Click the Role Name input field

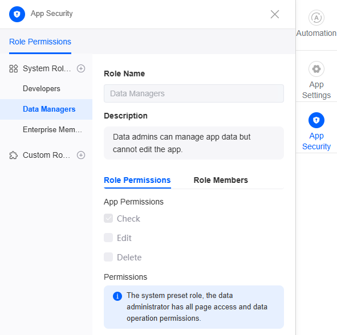[194, 93]
